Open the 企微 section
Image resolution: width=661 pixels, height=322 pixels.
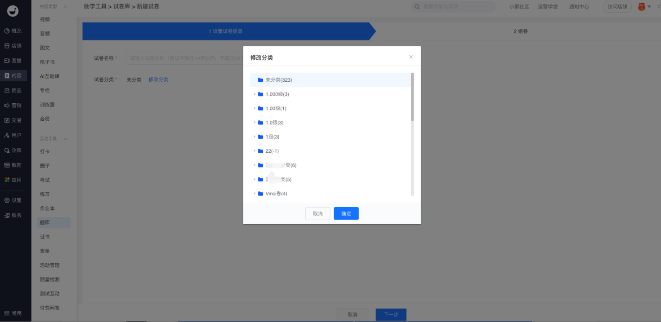13,150
